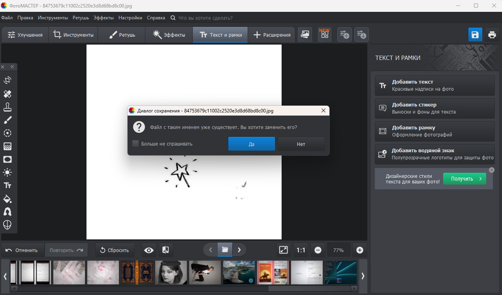The image size is (502, 295).
Task: Click the blue save disk icon
Action: (475, 35)
